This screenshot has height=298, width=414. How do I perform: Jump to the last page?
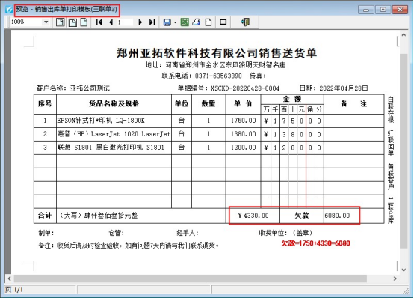pos(152,22)
